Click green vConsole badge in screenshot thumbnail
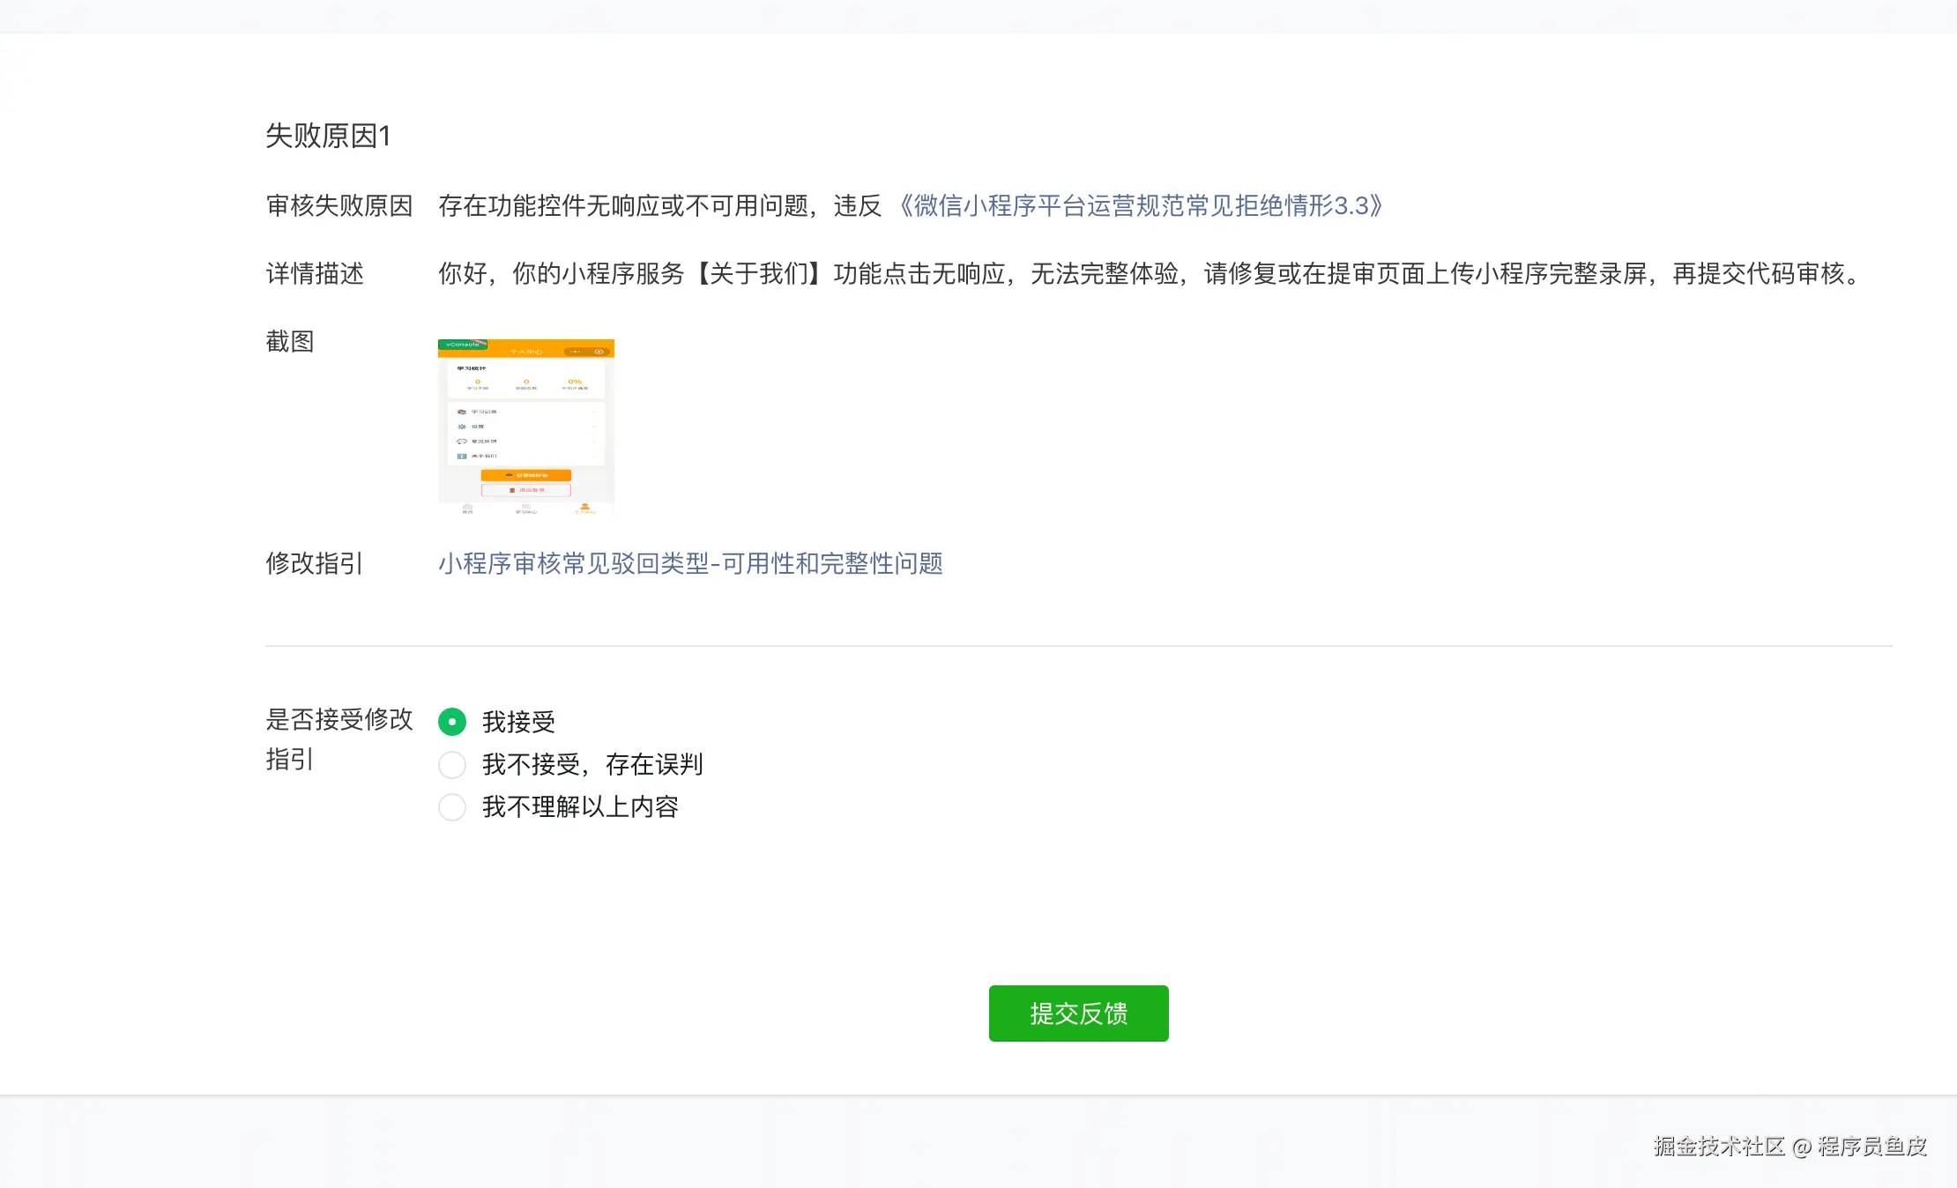Screen dimensions: 1957x1188 coord(463,345)
